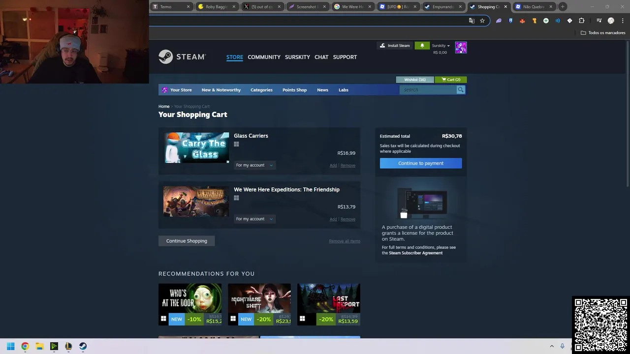Remove We Were Here Expeditions from cart
Image resolution: width=630 pixels, height=354 pixels.
click(347, 219)
